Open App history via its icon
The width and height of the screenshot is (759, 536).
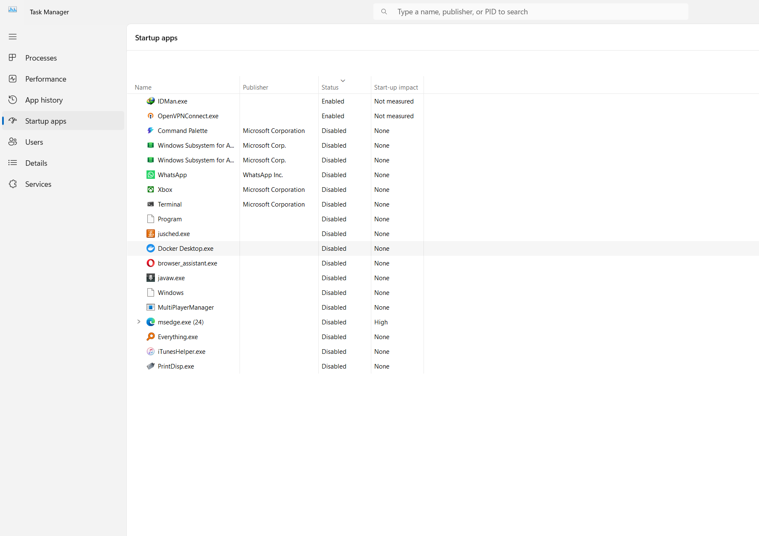pyautogui.click(x=13, y=100)
